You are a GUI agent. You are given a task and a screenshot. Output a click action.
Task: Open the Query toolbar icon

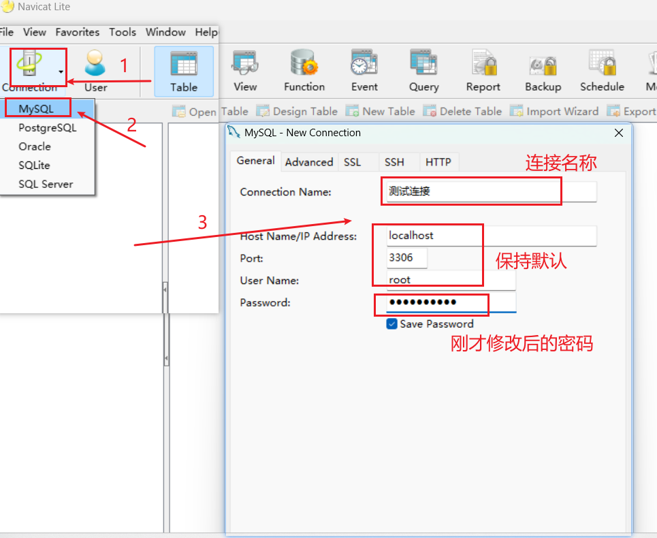pyautogui.click(x=423, y=71)
